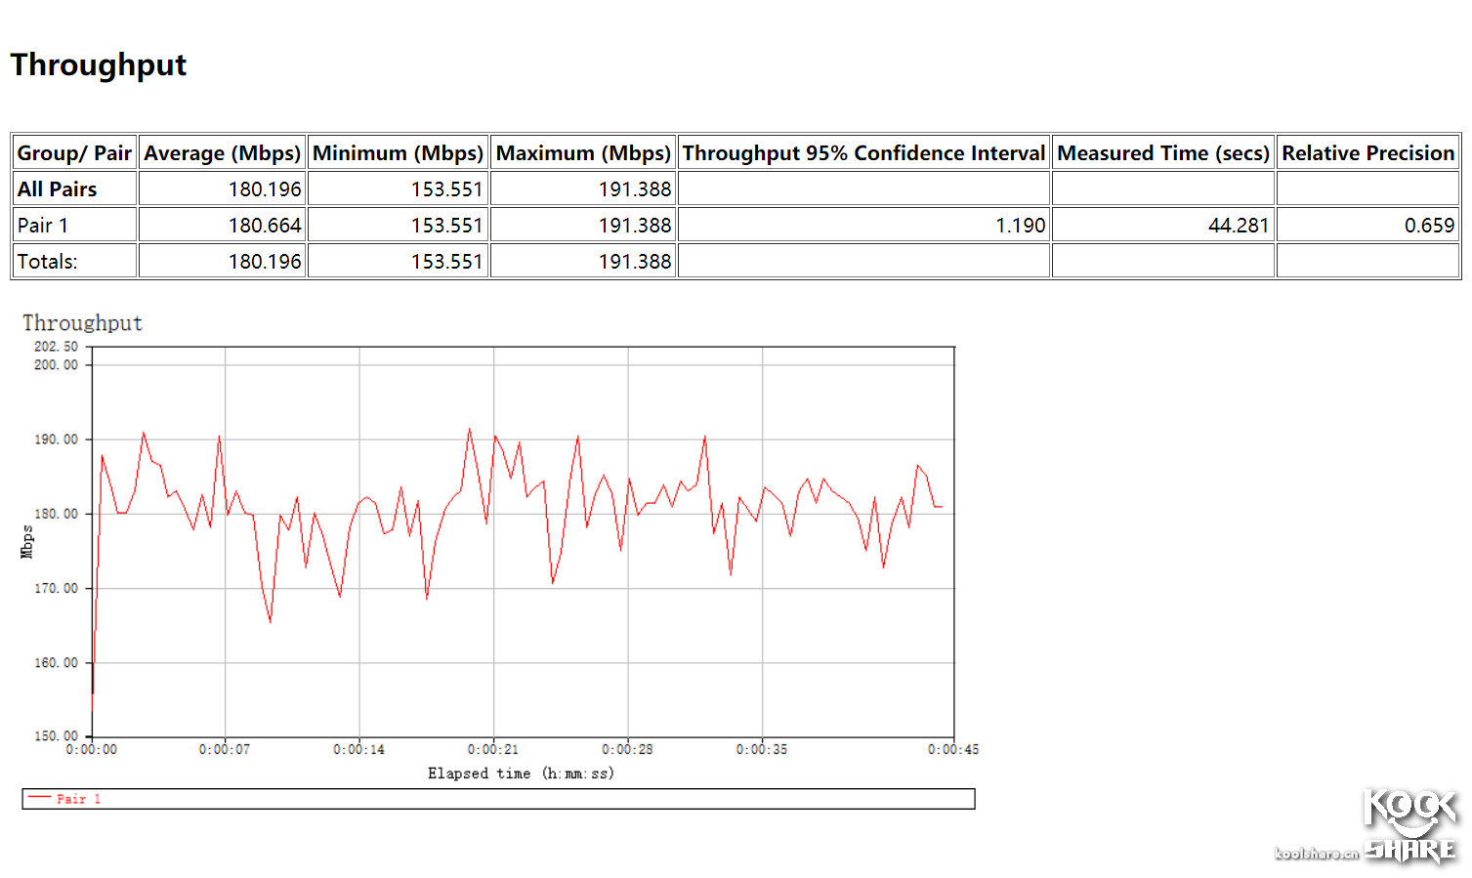
Task: Click the 0:00:45 time axis marker
Action: click(953, 750)
